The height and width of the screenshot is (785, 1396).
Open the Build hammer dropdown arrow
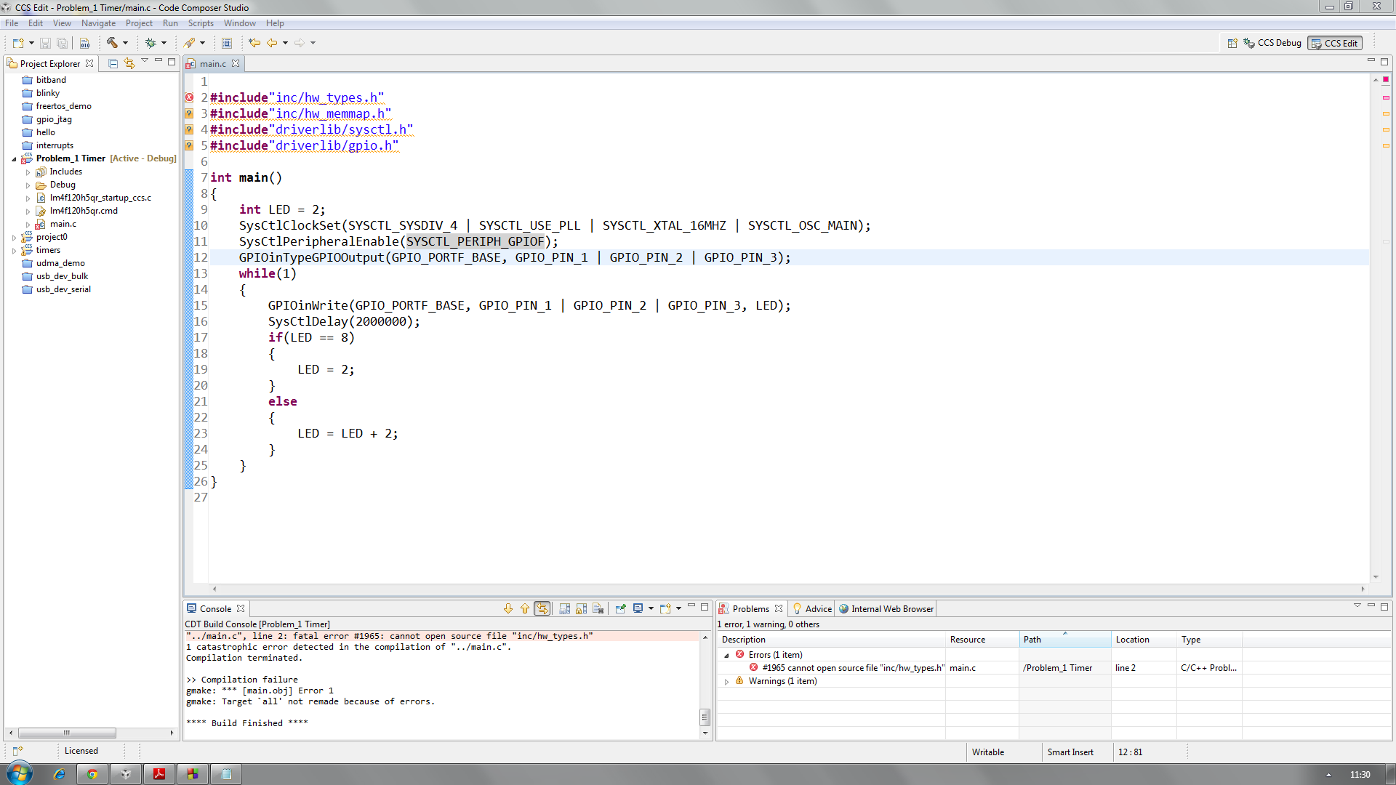[125, 43]
